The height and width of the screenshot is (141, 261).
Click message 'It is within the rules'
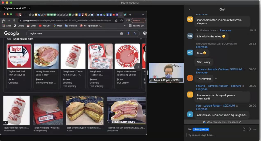point(211,37)
